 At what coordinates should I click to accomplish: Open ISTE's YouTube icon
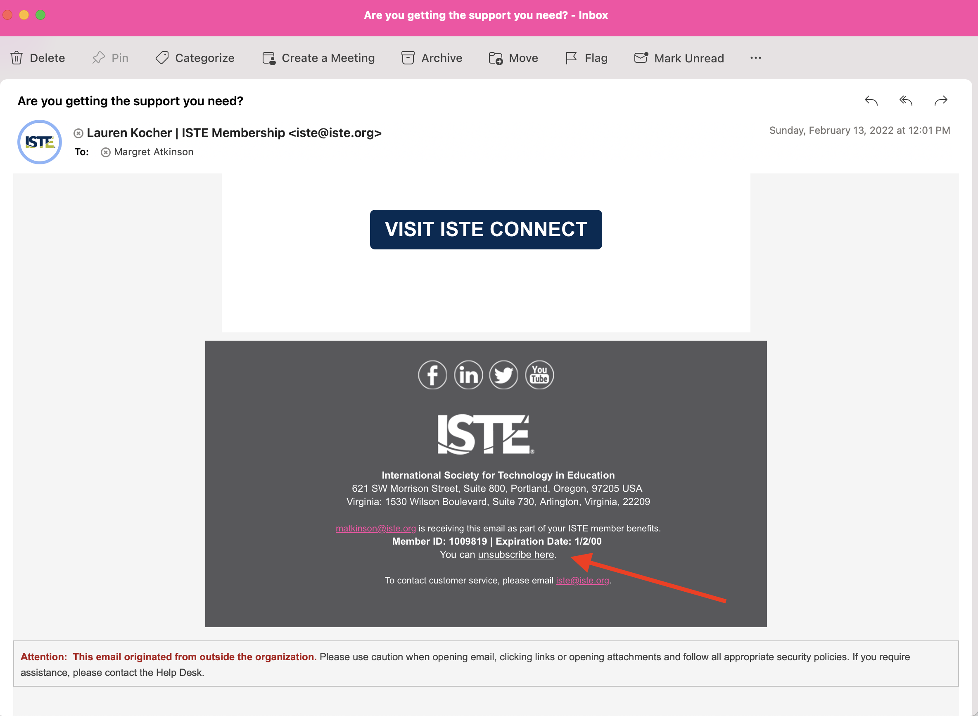click(539, 375)
